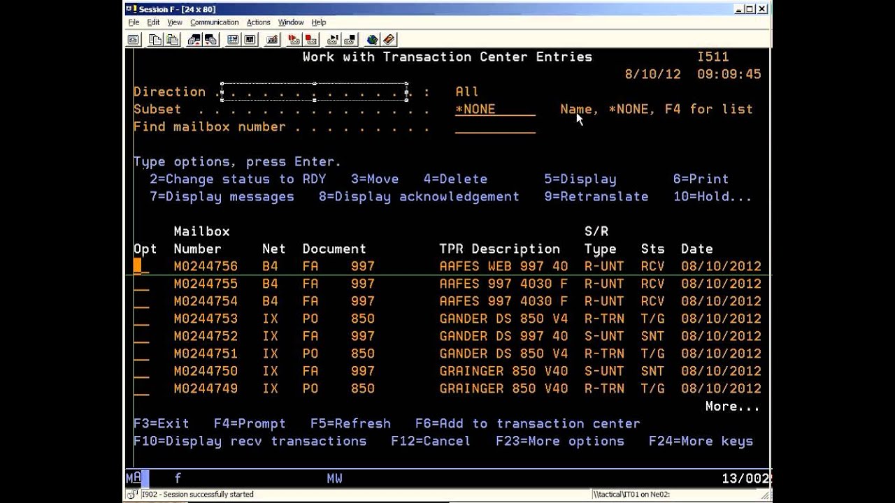895x503 pixels.
Task: Click F10=Display recv transactions
Action: click(250, 441)
